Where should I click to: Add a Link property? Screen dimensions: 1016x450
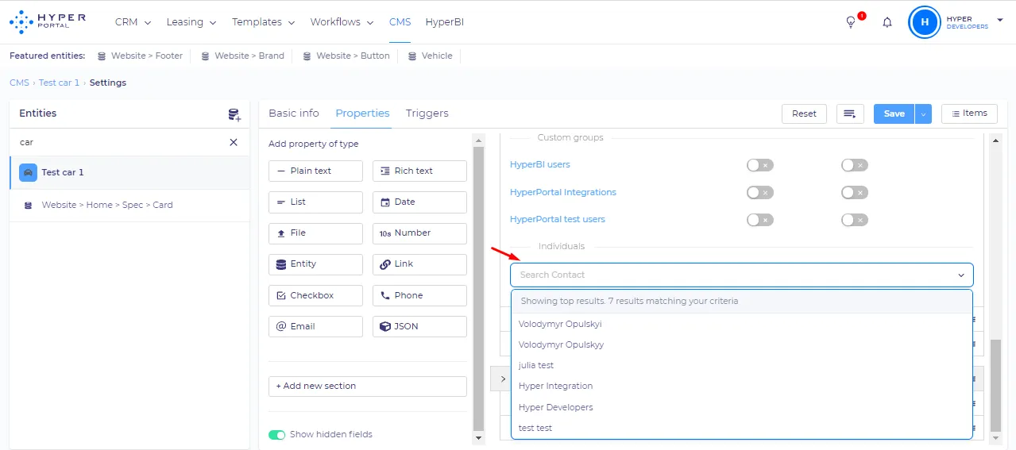(x=419, y=263)
